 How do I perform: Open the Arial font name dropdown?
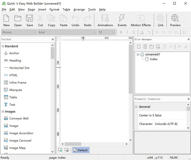pyautogui.click(x=95, y=32)
